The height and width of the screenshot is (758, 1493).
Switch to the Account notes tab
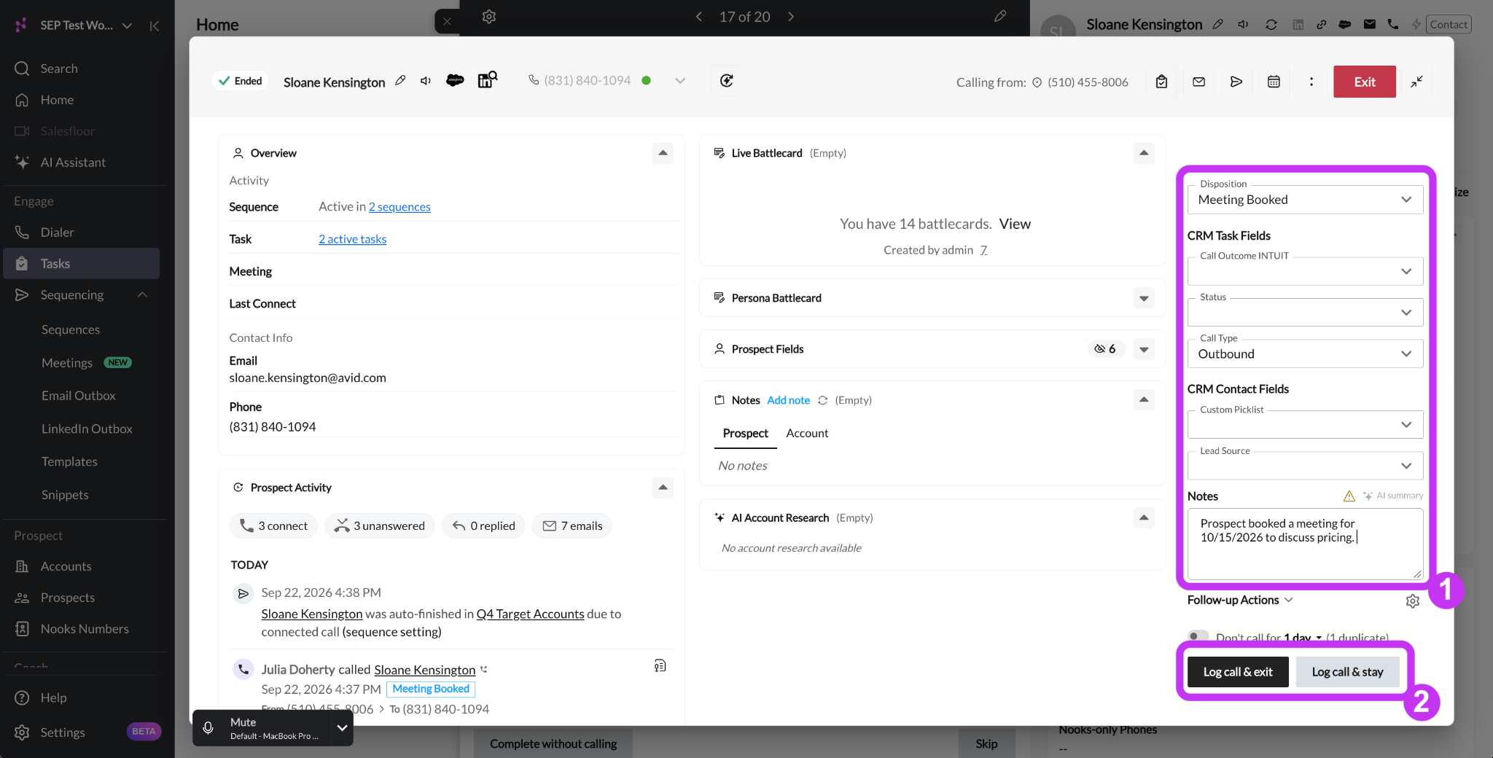[807, 433]
